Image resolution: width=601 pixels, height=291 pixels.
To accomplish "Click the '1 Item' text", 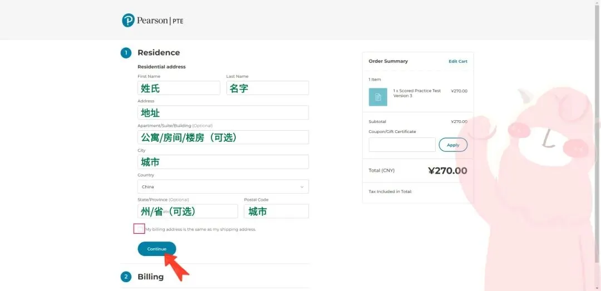I will [x=375, y=80].
